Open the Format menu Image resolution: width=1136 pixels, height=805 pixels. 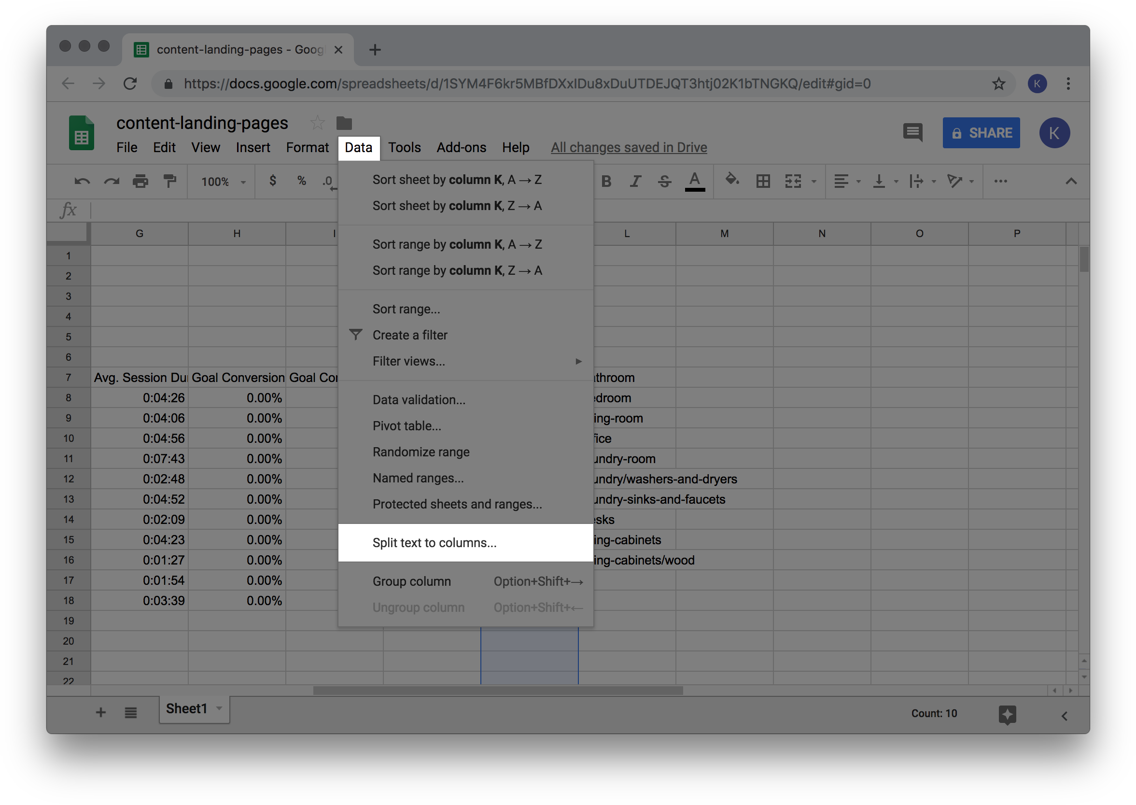point(307,148)
